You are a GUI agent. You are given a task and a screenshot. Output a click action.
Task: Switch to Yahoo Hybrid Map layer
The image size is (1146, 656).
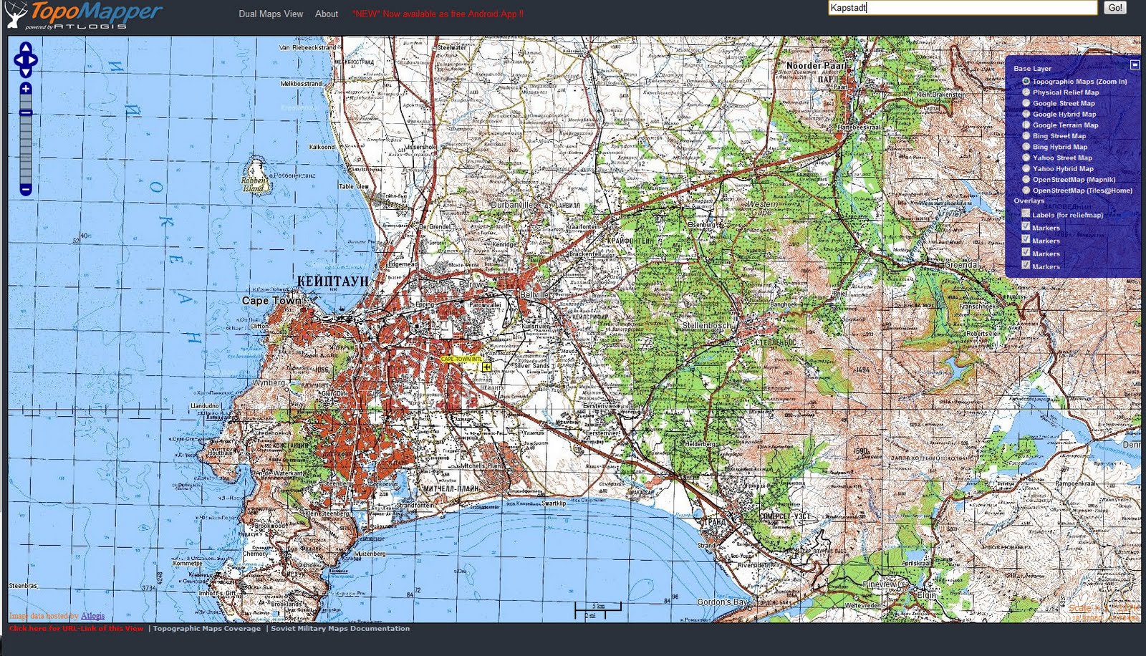[1026, 168]
